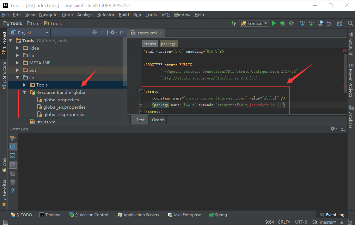
Task: Open the VCS menu
Action: coord(165,15)
